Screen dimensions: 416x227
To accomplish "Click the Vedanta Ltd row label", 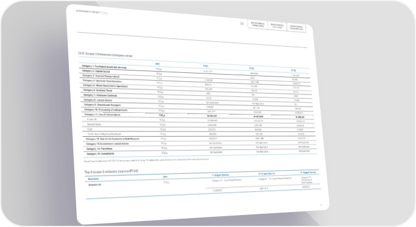I will pos(95,185).
